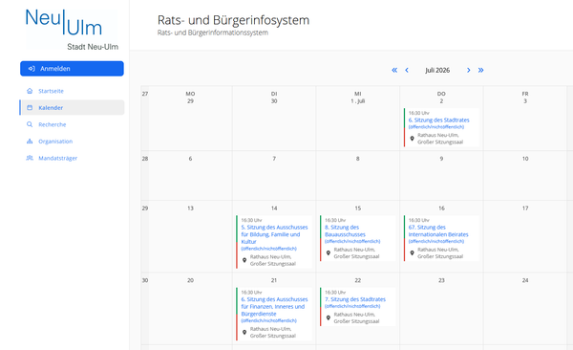Select day 20 in the calendar
Image resolution: width=573 pixels, height=350 pixels.
point(190,280)
